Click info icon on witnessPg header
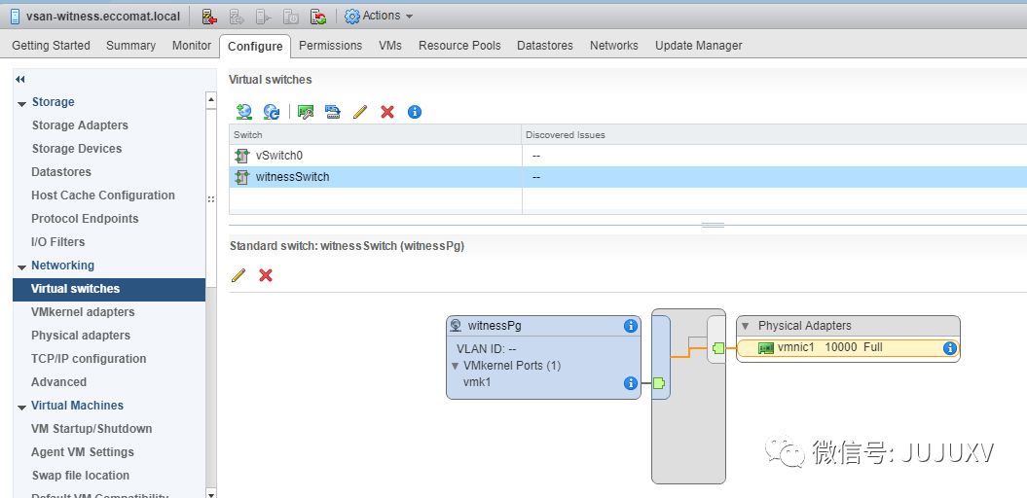 coord(630,325)
